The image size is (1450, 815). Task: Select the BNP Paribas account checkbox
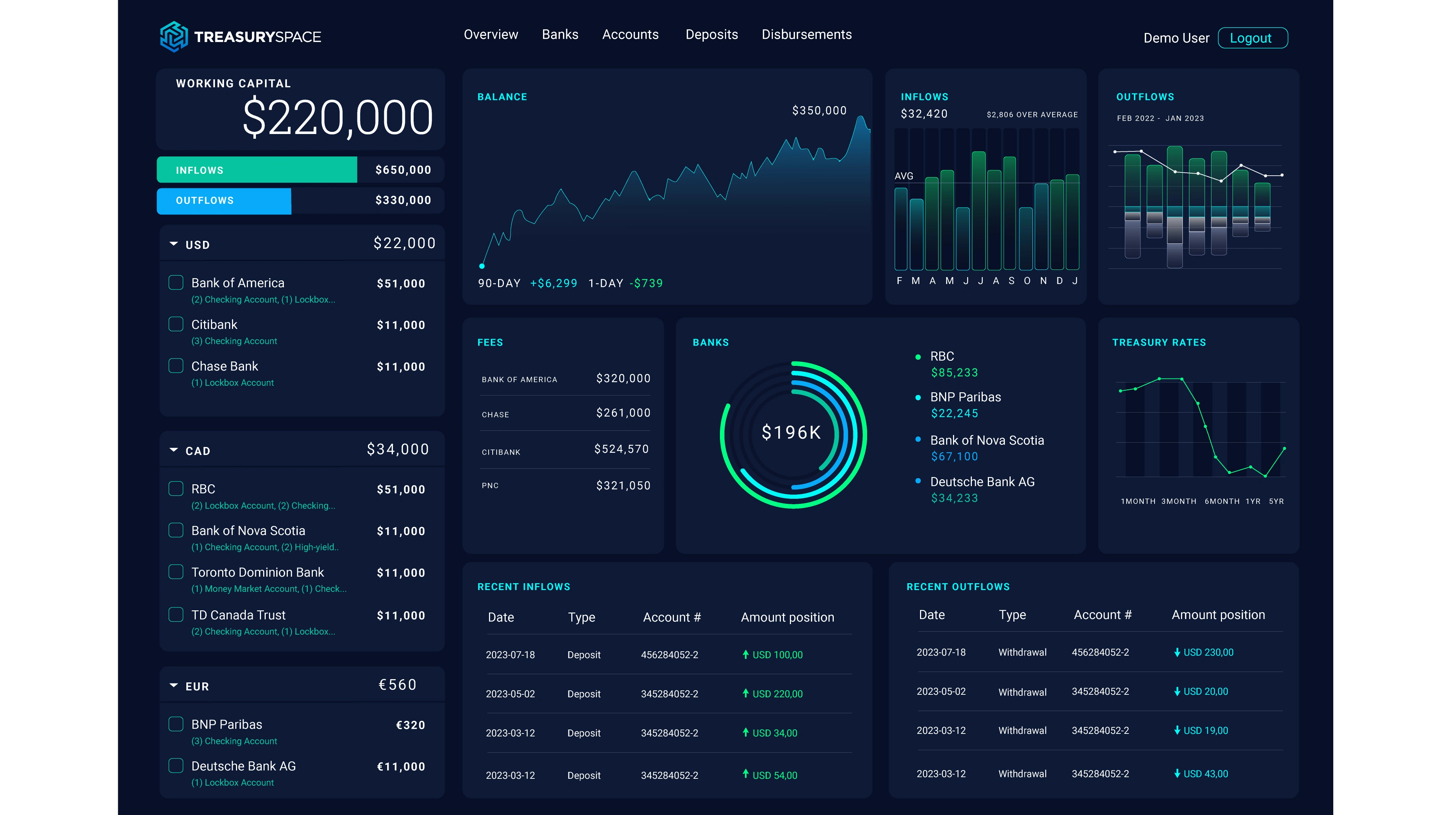pyautogui.click(x=176, y=724)
